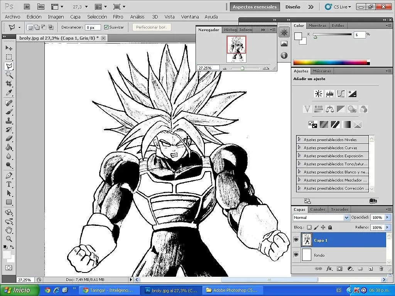Screen dimensions: 395x296
Task: Open the Taringa Chrome taskbar window
Action: pos(110,290)
